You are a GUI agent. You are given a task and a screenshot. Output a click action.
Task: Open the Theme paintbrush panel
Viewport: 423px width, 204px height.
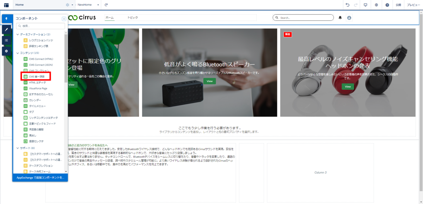[x=6, y=30]
